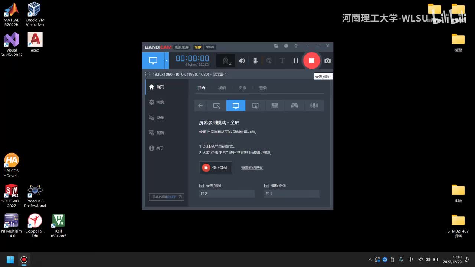Click the USB safely remove tray icon
Screen dimensions: 475x267
tap(392, 260)
